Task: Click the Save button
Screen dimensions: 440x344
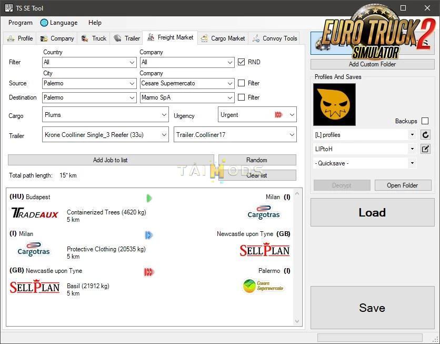Action: coord(373,308)
